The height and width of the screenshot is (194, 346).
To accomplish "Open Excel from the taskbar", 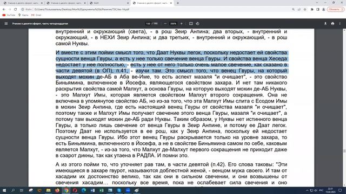I will 102,190.
